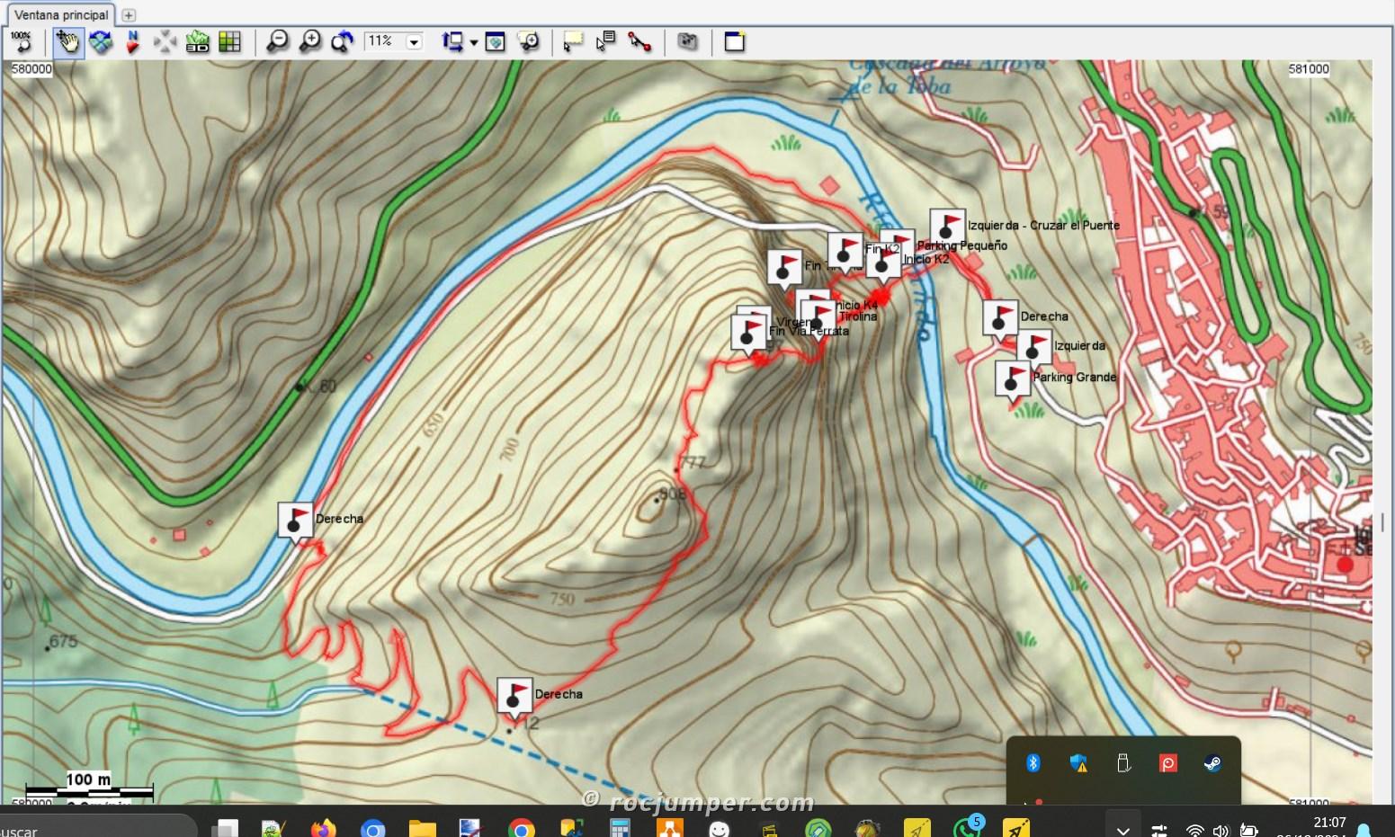The image size is (1395, 837).
Task: Select Derecha waypoint flag by the river road
Action: (x=295, y=522)
